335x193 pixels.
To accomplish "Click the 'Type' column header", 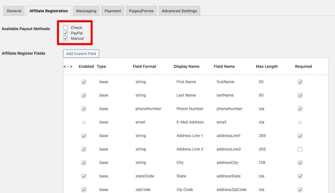I will 101,66.
